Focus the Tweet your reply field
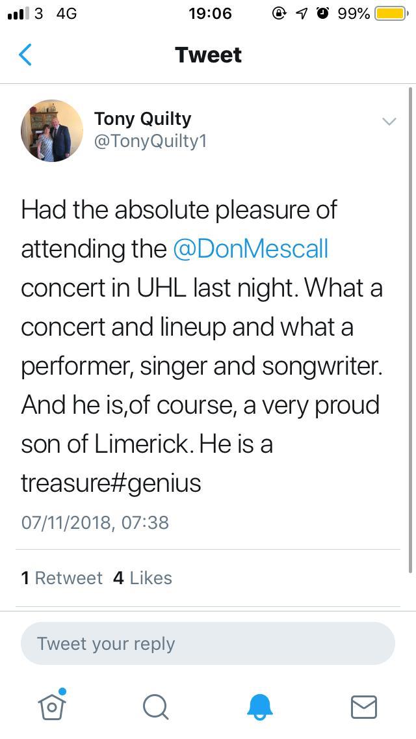416x739 pixels. click(x=208, y=644)
